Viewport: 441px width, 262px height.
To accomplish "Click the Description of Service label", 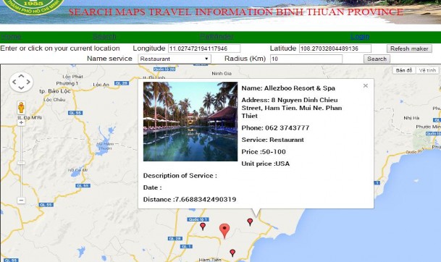I will [x=180, y=176].
